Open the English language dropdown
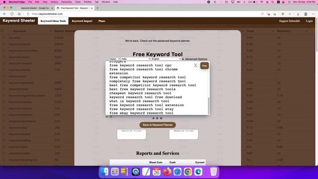318x179 pixels. [x=166, y=59]
